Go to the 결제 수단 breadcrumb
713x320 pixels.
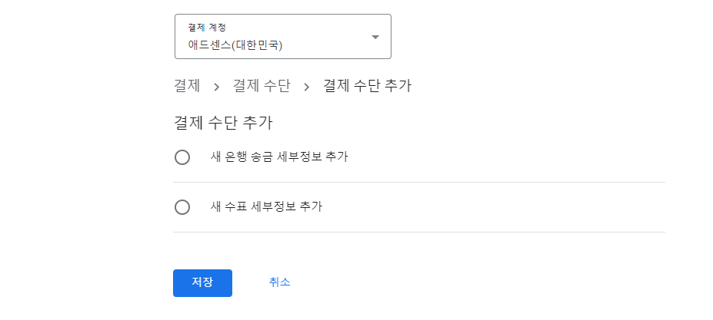coord(262,86)
